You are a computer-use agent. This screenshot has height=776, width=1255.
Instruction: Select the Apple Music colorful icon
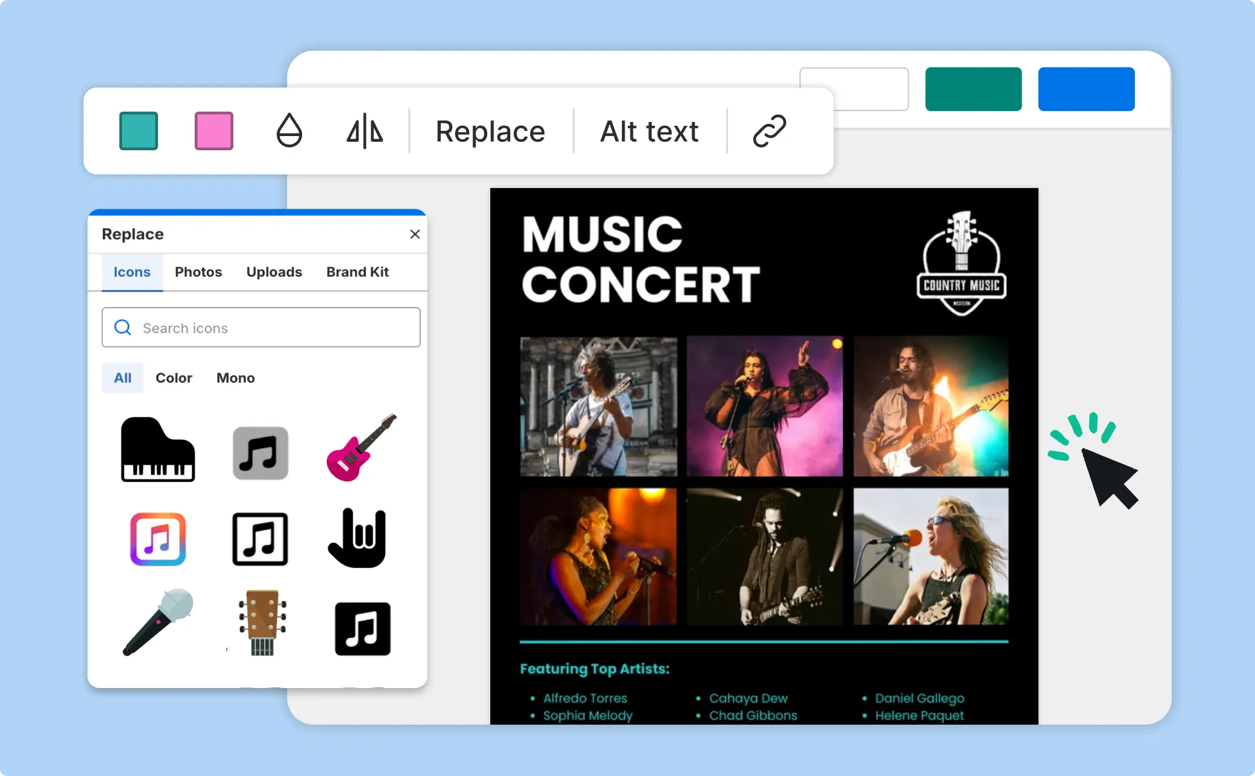pyautogui.click(x=159, y=538)
